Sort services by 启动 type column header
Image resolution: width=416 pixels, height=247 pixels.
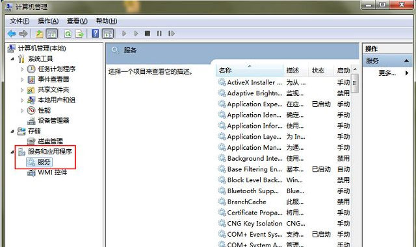(x=342, y=70)
